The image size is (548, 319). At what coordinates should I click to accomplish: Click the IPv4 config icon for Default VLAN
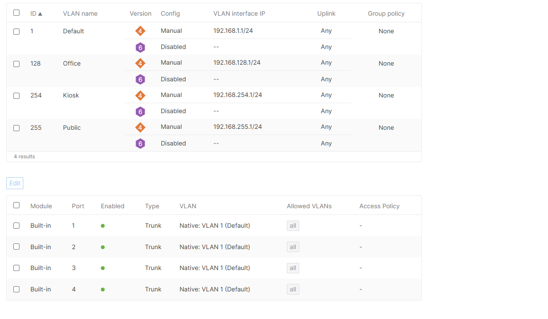click(140, 31)
